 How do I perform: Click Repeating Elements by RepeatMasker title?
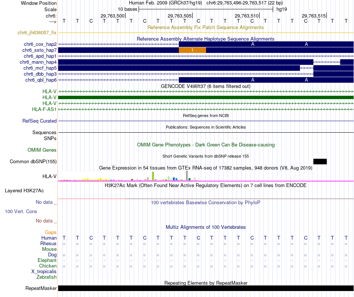click(206, 283)
